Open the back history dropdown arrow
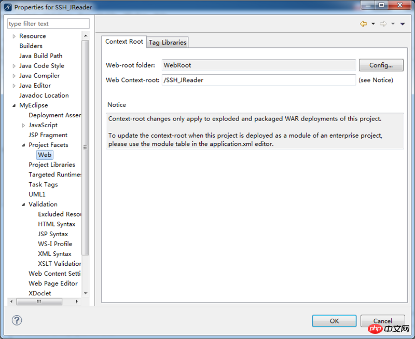 (x=373, y=24)
